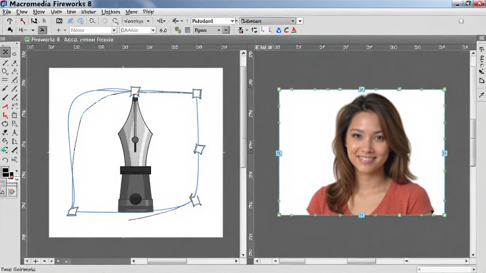Select the blue double-line tool in toolbox
The image size is (486, 273).
pos(5,80)
